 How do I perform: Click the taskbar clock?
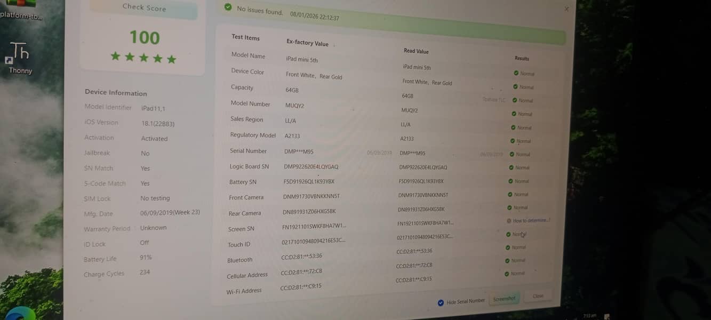click(589, 316)
